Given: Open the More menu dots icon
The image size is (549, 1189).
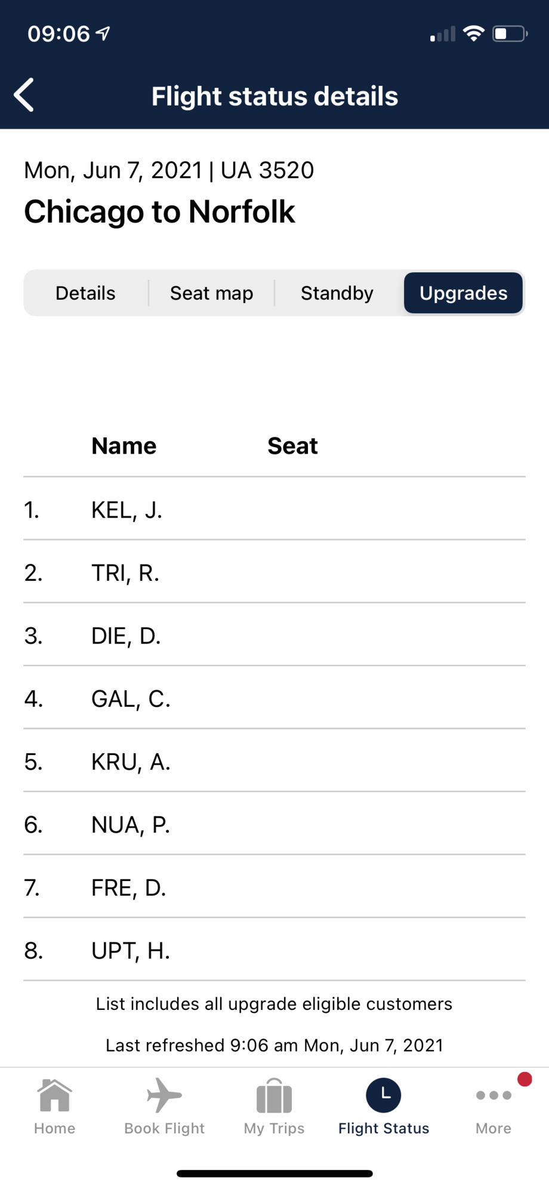Looking at the screenshot, I should (x=494, y=1095).
